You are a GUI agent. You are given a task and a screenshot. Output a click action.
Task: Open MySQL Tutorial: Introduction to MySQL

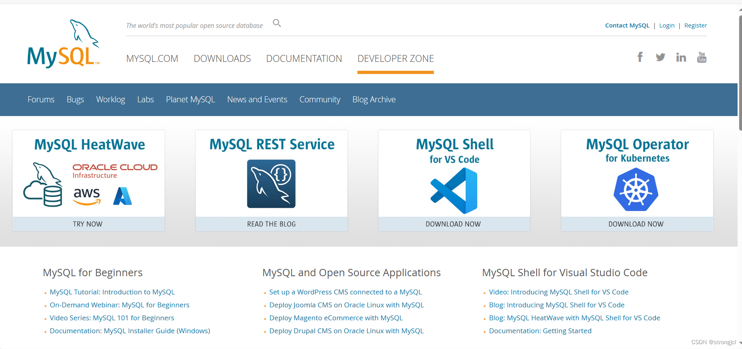coord(112,292)
